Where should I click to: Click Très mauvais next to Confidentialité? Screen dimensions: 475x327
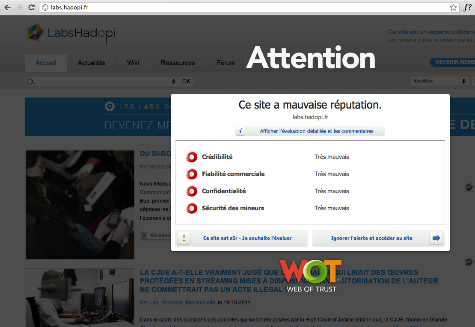tap(332, 191)
